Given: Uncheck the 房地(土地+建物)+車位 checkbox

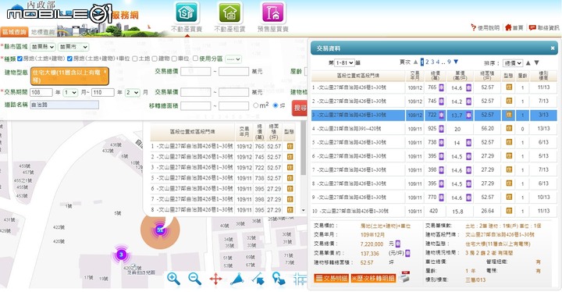Looking at the screenshot, I should (69, 59).
